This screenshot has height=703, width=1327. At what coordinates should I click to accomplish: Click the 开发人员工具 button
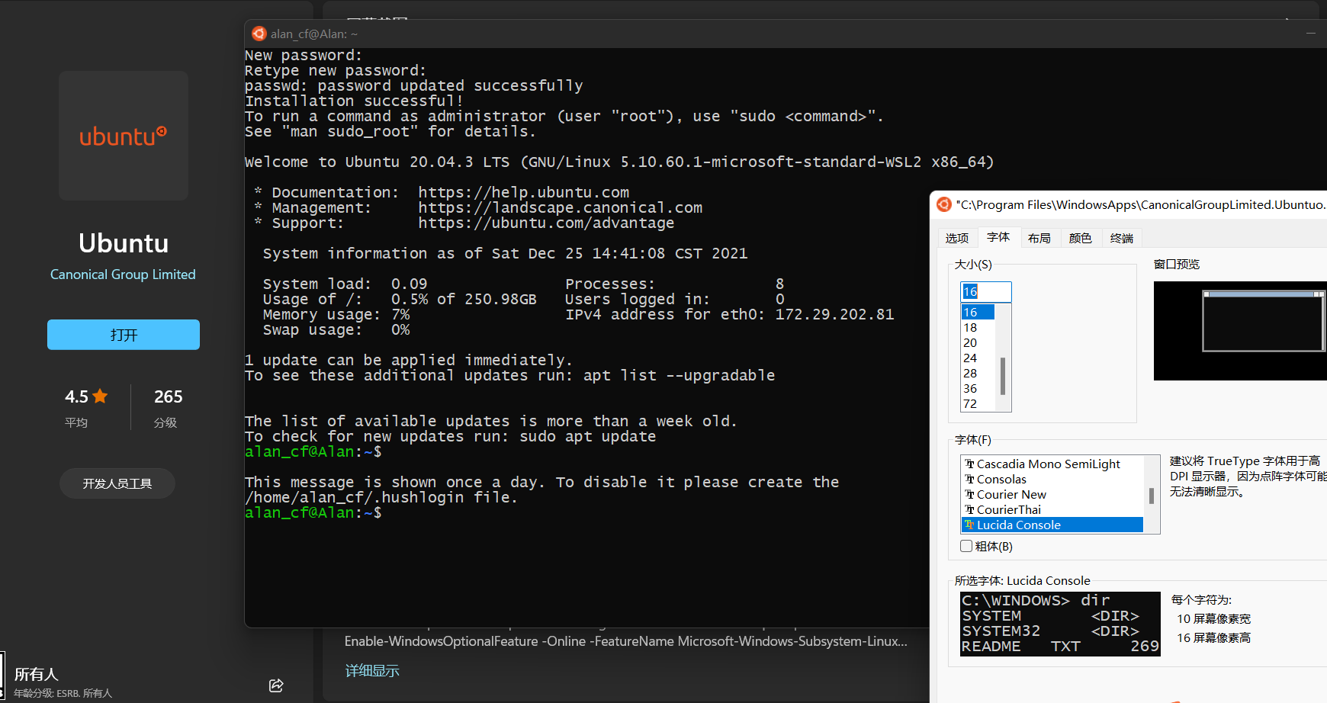click(x=117, y=483)
